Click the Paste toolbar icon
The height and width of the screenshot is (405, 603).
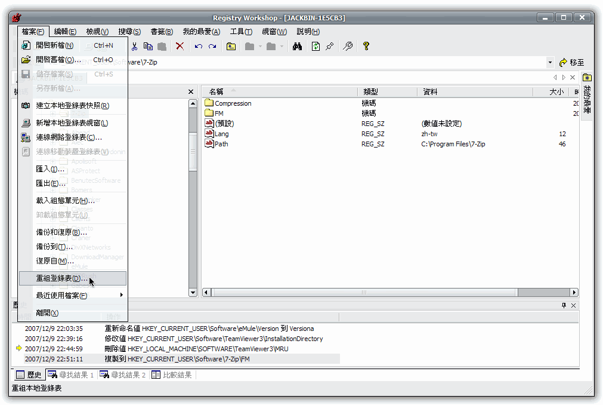[x=161, y=46]
